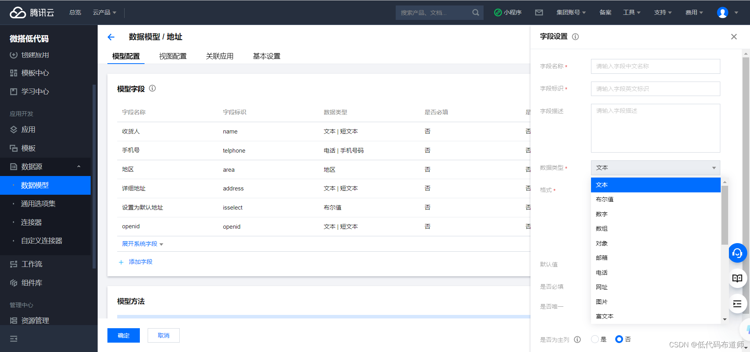Click the 小程序 icon in top bar
The width and height of the screenshot is (750, 352).
(x=498, y=12)
